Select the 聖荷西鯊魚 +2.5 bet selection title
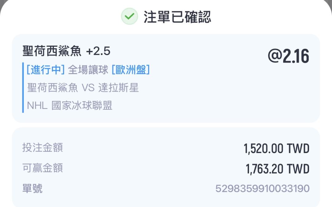The image size is (332, 207). pyautogui.click(x=66, y=51)
